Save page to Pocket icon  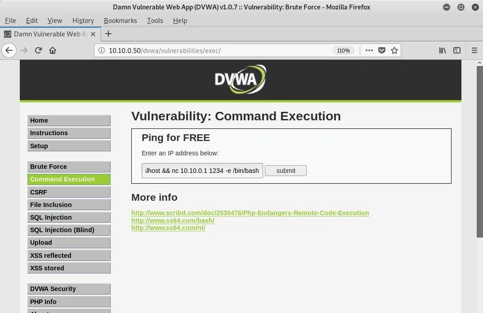pos(382,50)
